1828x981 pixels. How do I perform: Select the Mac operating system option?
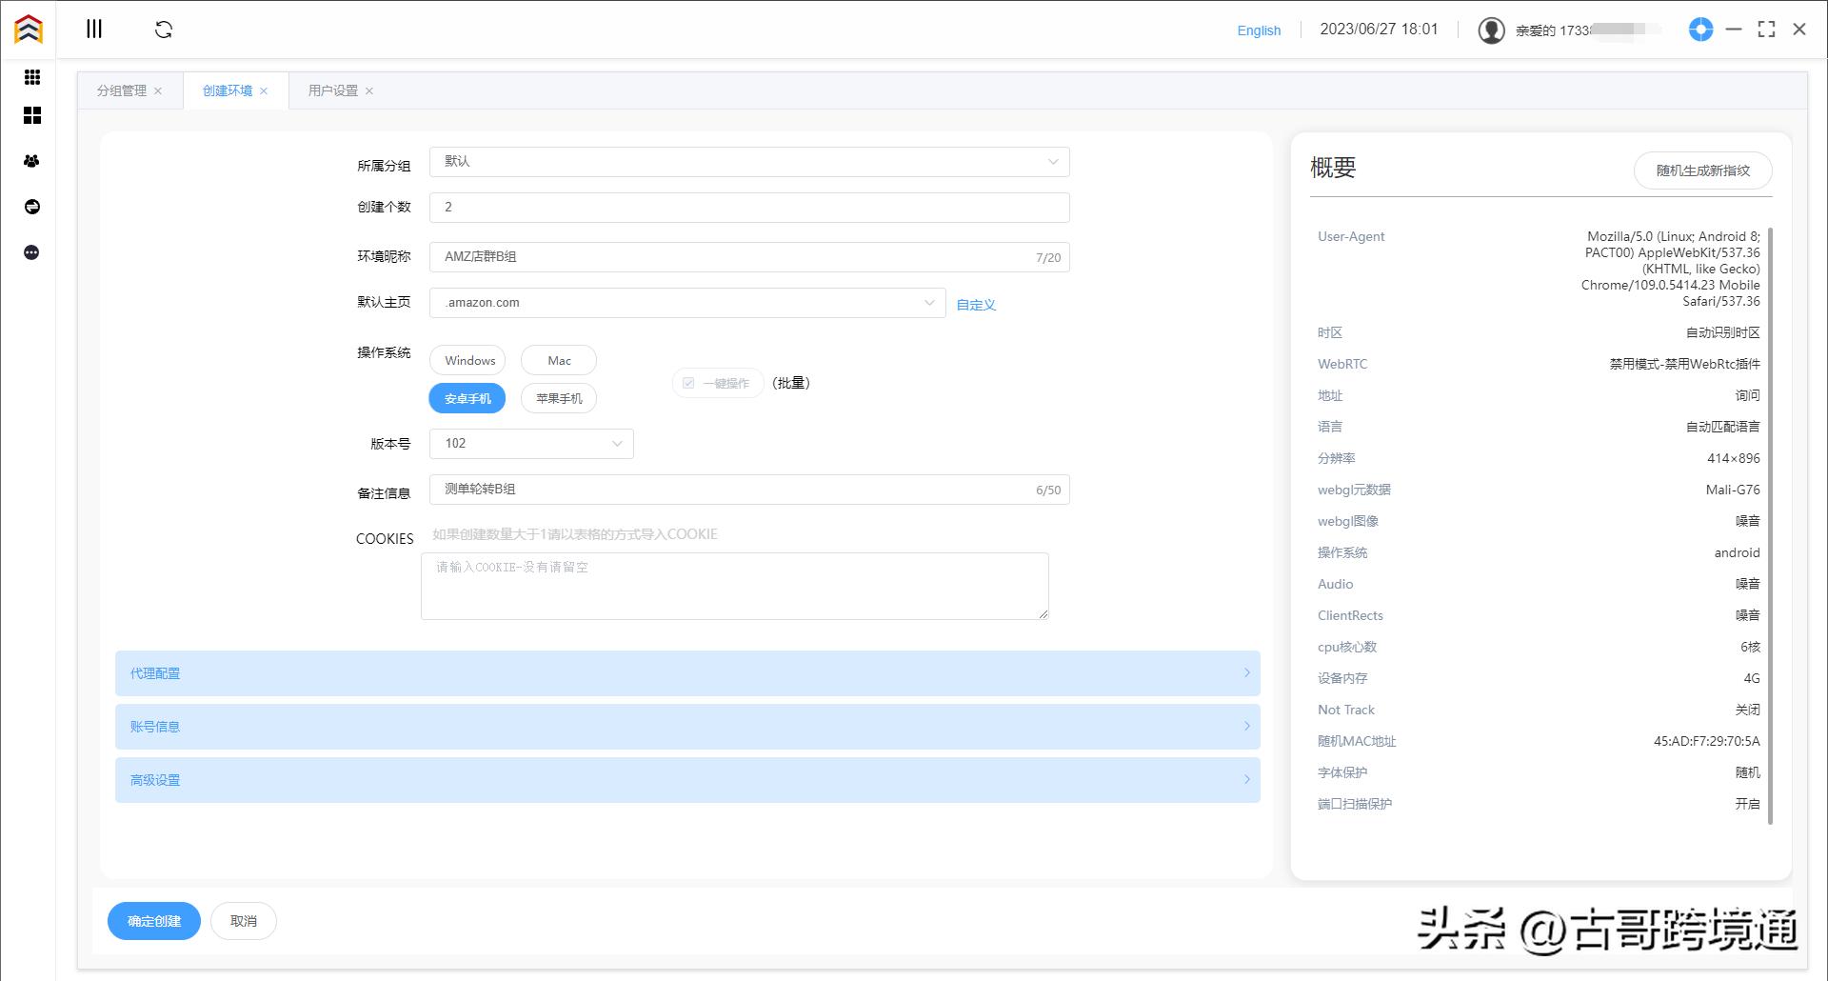coord(558,360)
